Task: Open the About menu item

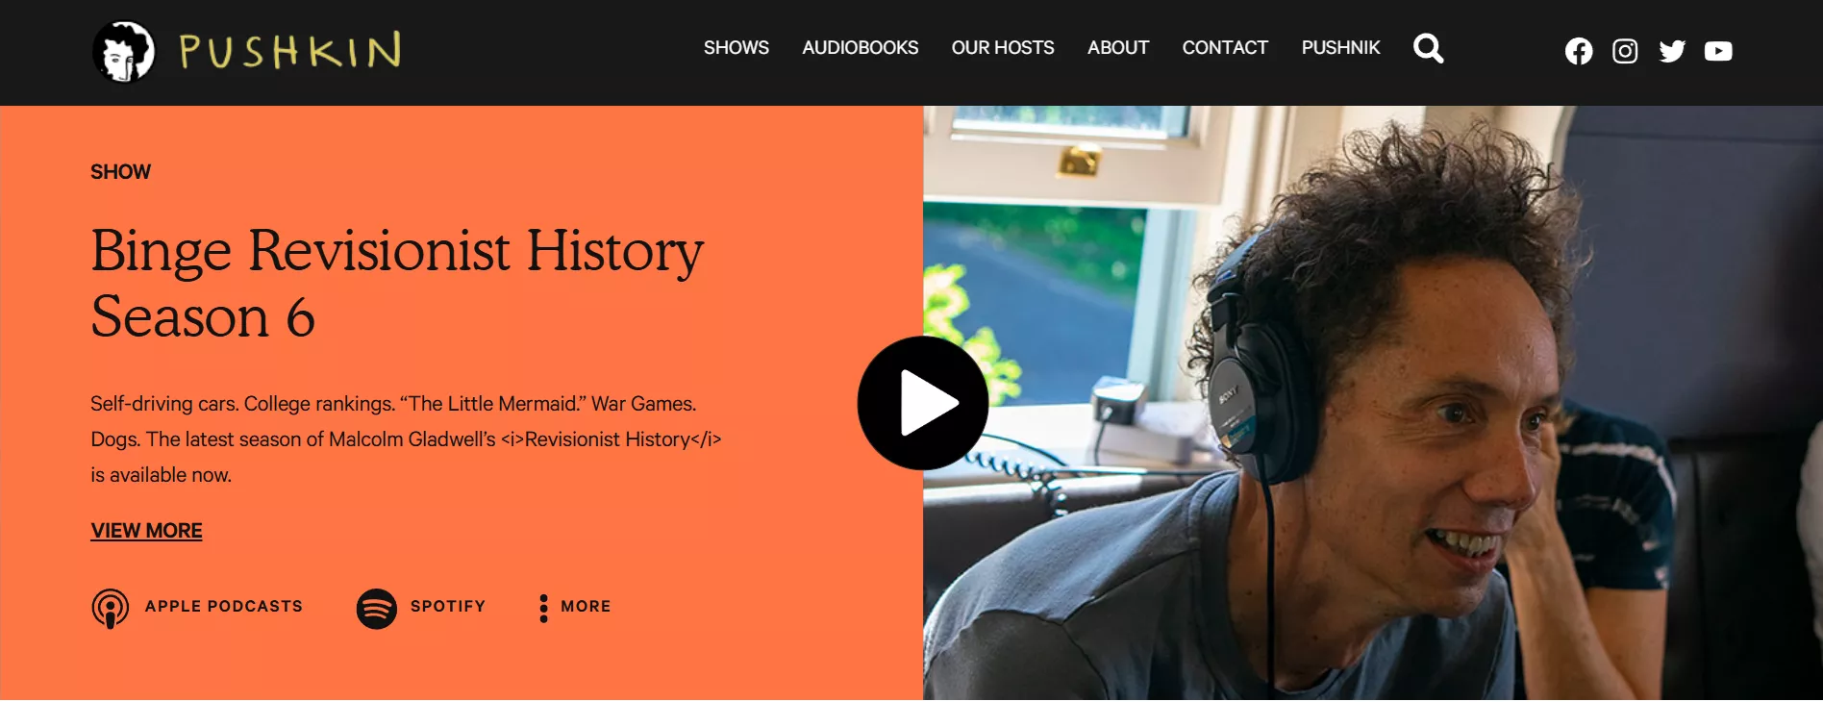Action: [x=1118, y=48]
